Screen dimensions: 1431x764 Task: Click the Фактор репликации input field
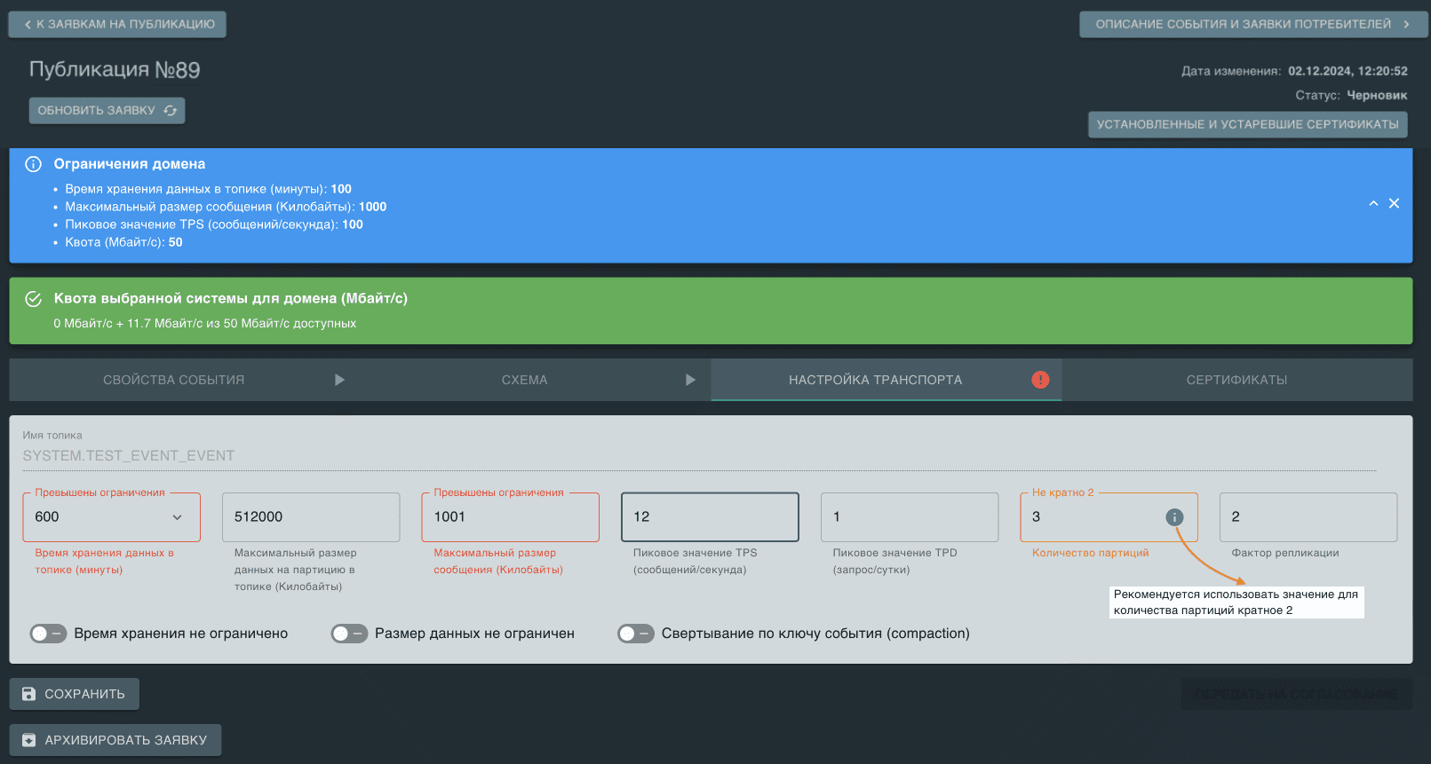point(1308,517)
